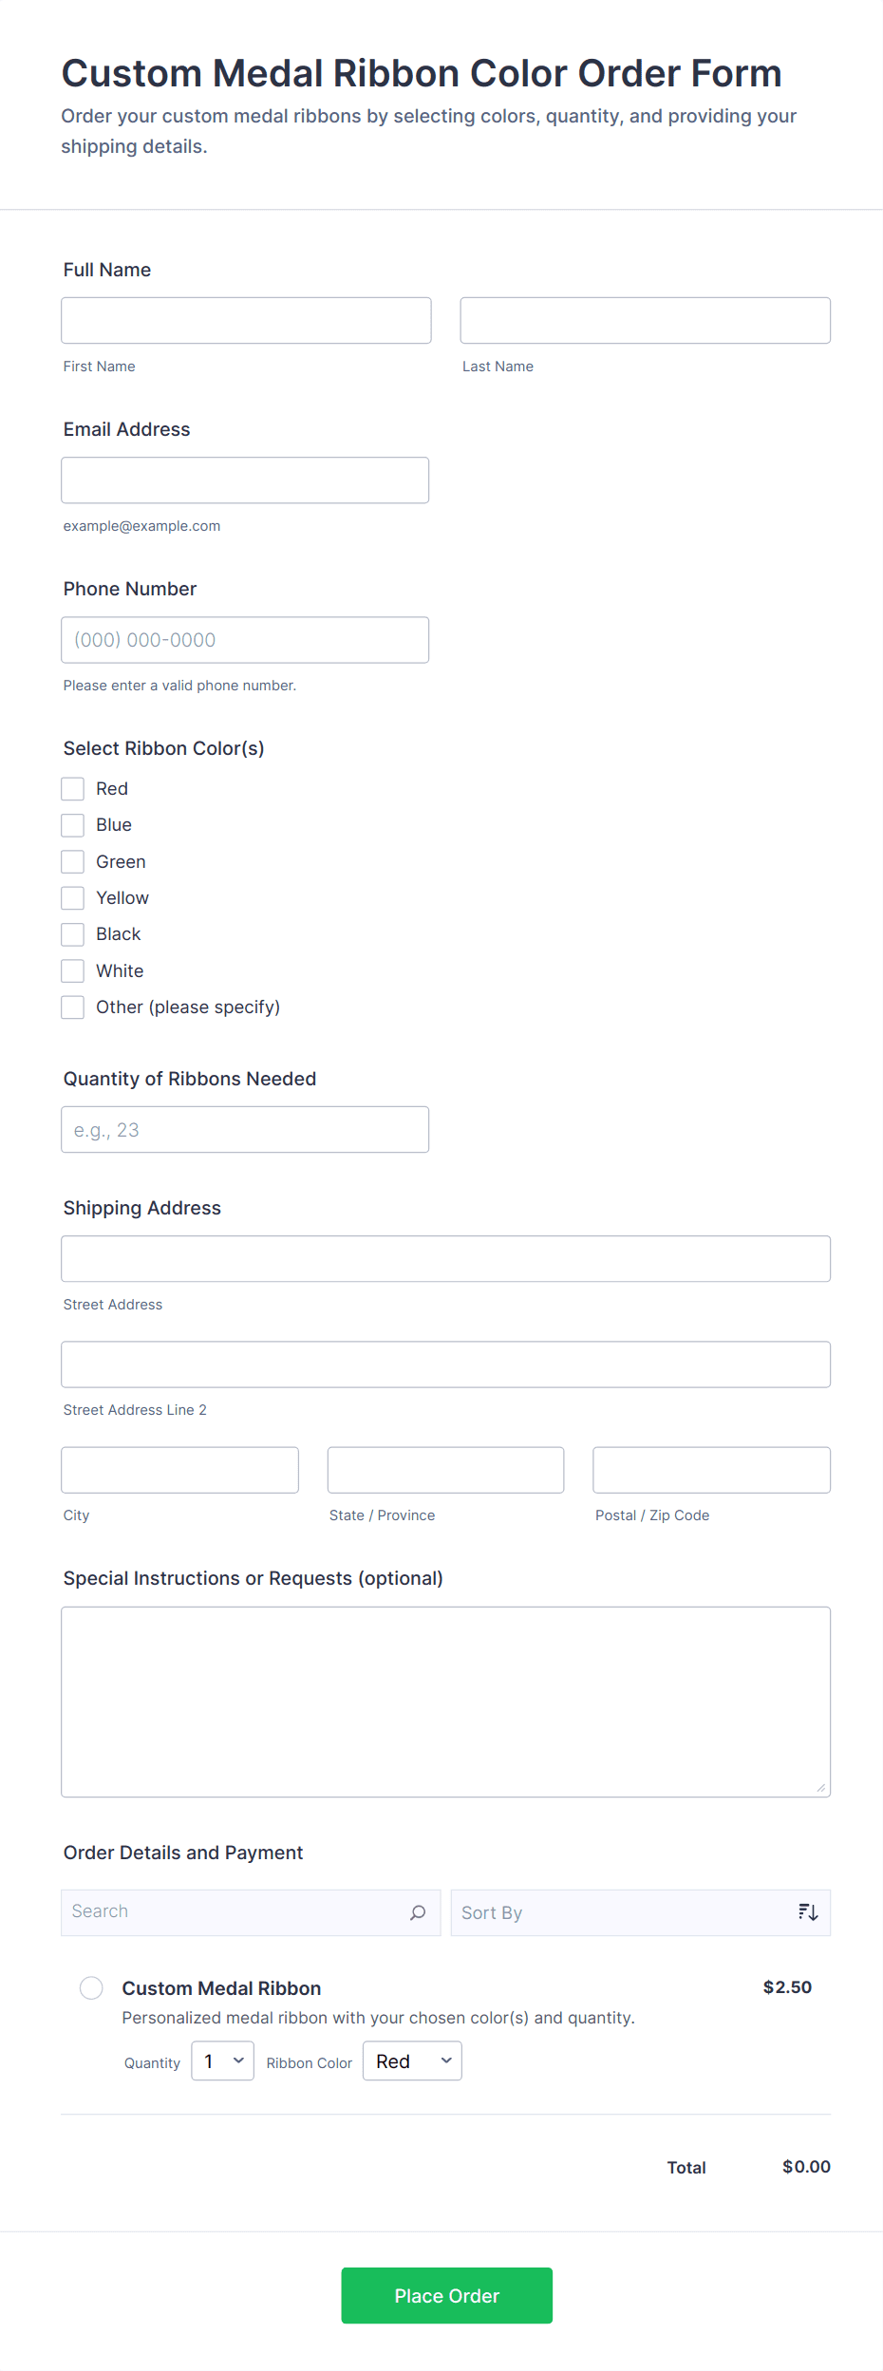Enable the Other (please specify) option
Screen dimensions: 883x2371
(72, 1007)
